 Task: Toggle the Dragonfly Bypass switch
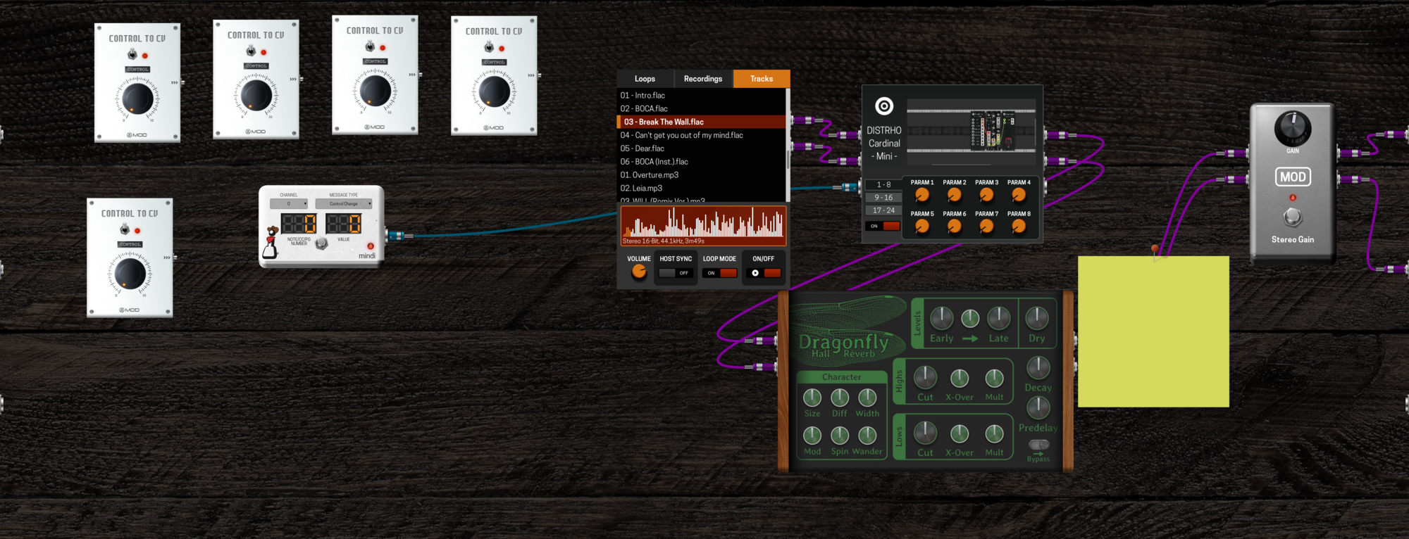click(1038, 445)
